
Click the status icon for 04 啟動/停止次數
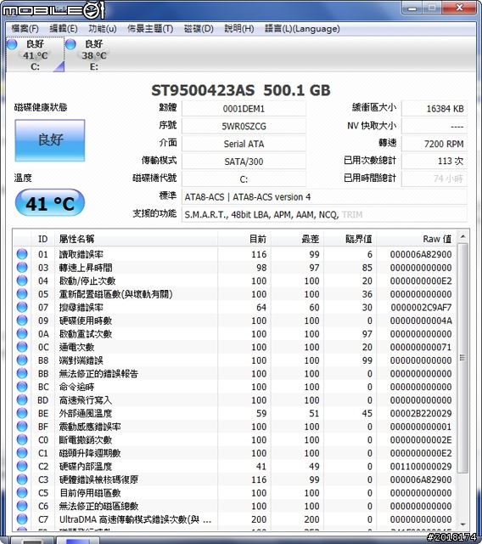pyautogui.click(x=22, y=280)
